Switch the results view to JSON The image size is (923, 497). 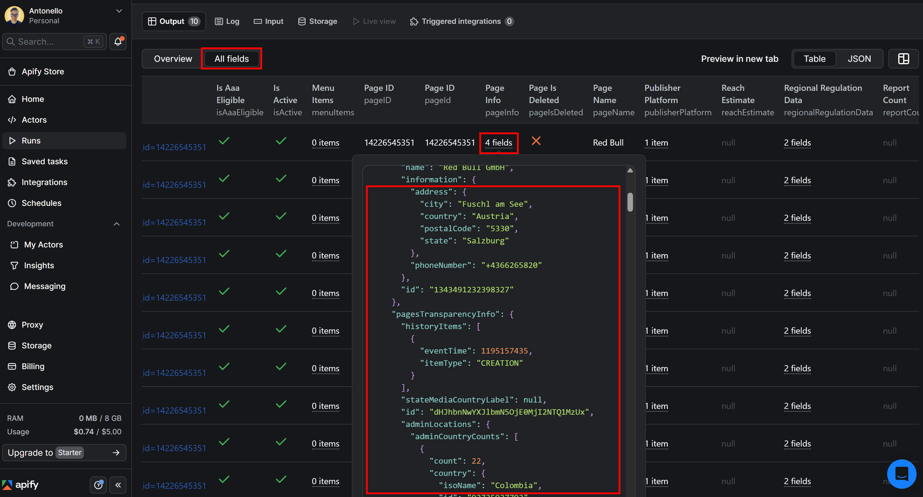pyautogui.click(x=860, y=58)
